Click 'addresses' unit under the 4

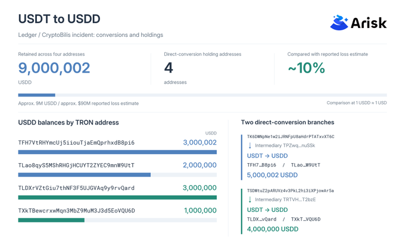pos(175,82)
